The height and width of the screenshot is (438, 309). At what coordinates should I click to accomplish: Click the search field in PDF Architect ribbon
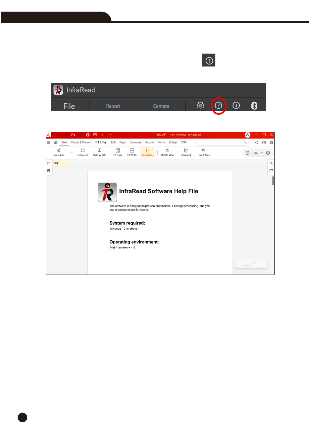(x=222, y=142)
